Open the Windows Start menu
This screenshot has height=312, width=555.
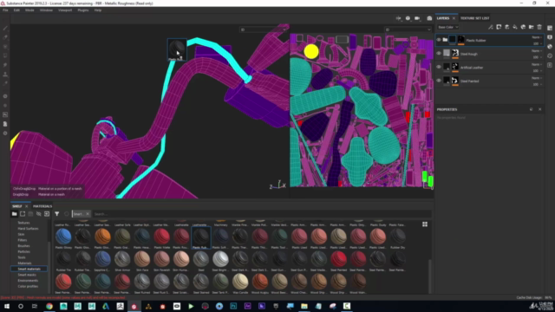pos(6,306)
